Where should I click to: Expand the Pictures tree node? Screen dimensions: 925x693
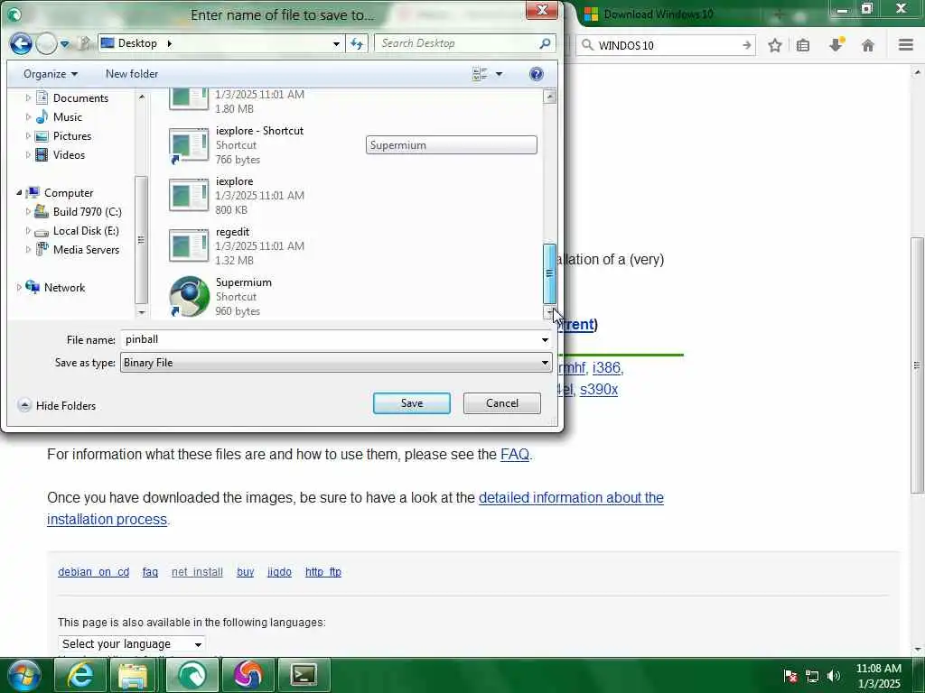point(28,136)
